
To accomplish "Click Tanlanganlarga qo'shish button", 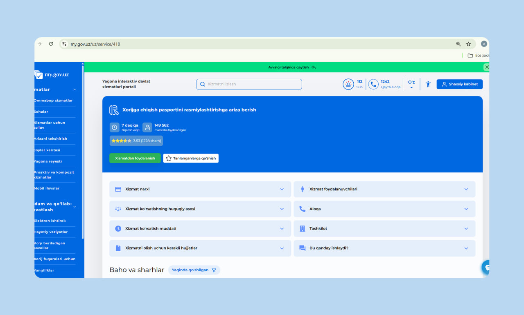I will click(x=191, y=158).
